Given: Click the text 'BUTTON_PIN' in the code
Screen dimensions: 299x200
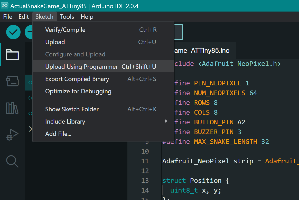Looking at the screenshot, I should click(214, 122).
